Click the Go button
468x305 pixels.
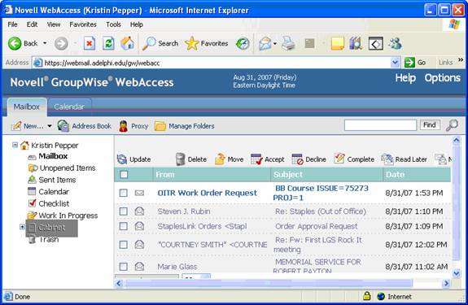pyautogui.click(x=415, y=63)
